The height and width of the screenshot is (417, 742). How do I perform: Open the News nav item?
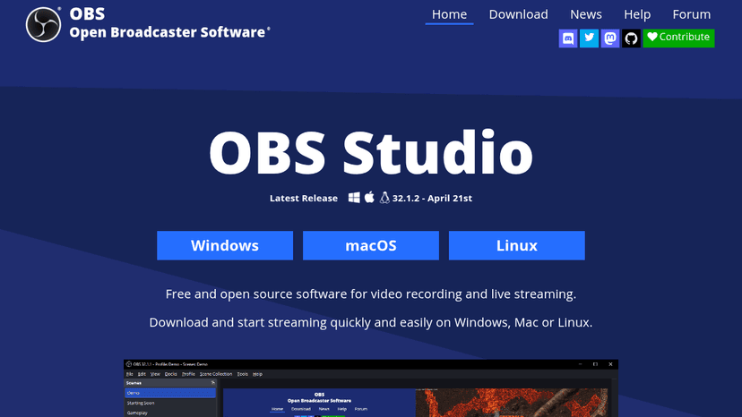point(586,14)
